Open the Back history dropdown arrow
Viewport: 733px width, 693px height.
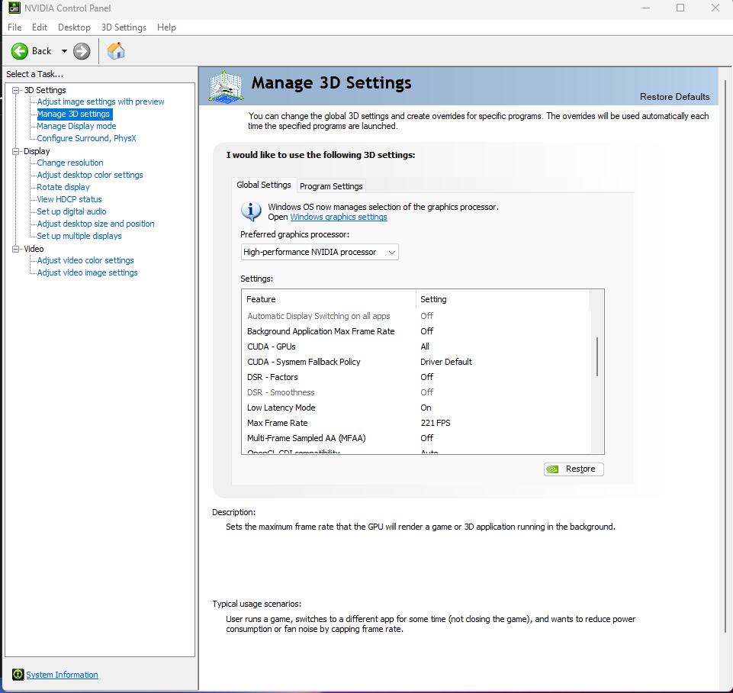pyautogui.click(x=64, y=51)
